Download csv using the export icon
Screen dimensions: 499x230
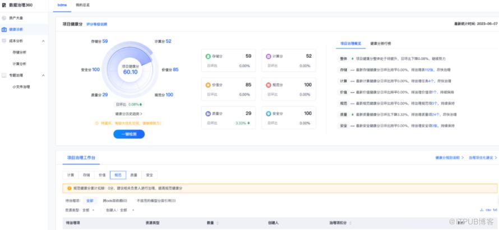point(482,210)
